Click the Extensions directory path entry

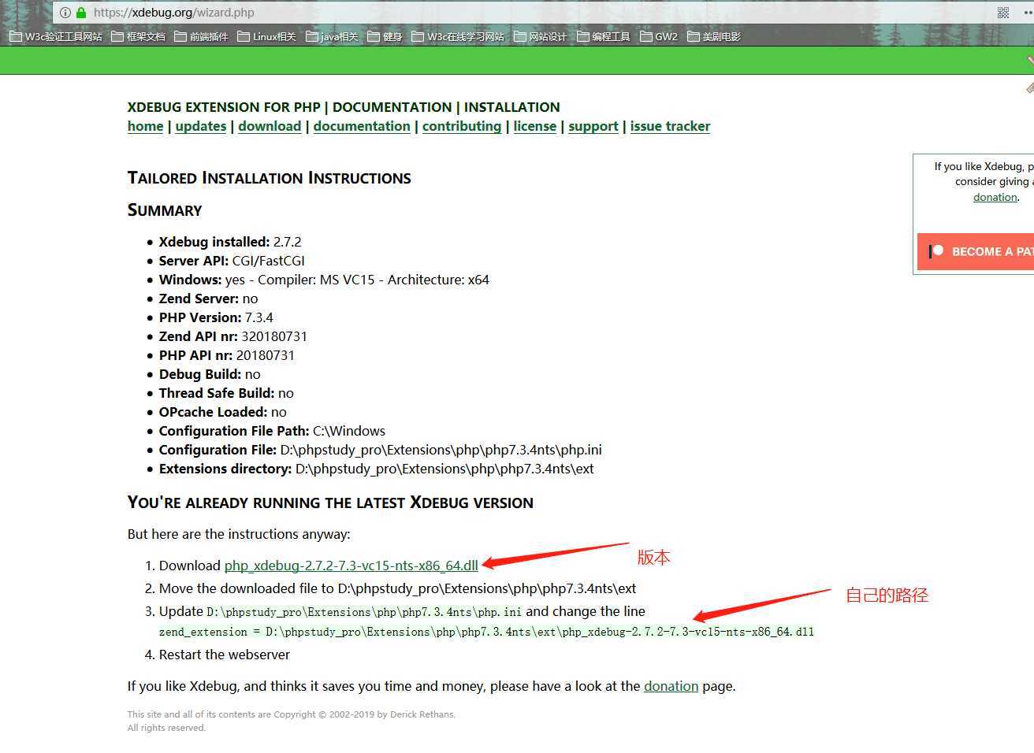[x=376, y=469]
